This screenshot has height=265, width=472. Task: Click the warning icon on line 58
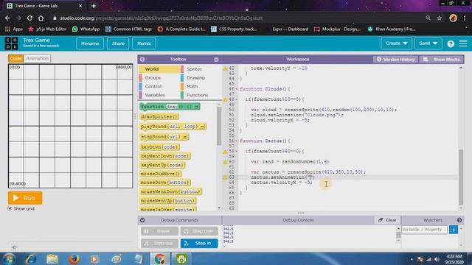tap(225, 152)
